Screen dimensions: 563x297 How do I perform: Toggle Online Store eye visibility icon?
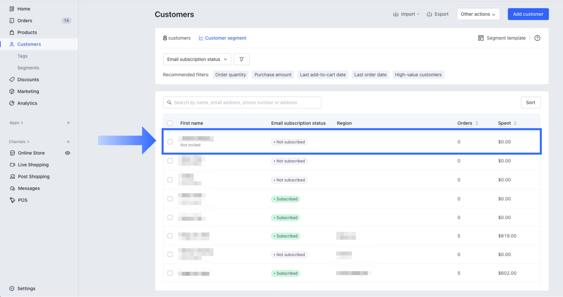point(68,153)
